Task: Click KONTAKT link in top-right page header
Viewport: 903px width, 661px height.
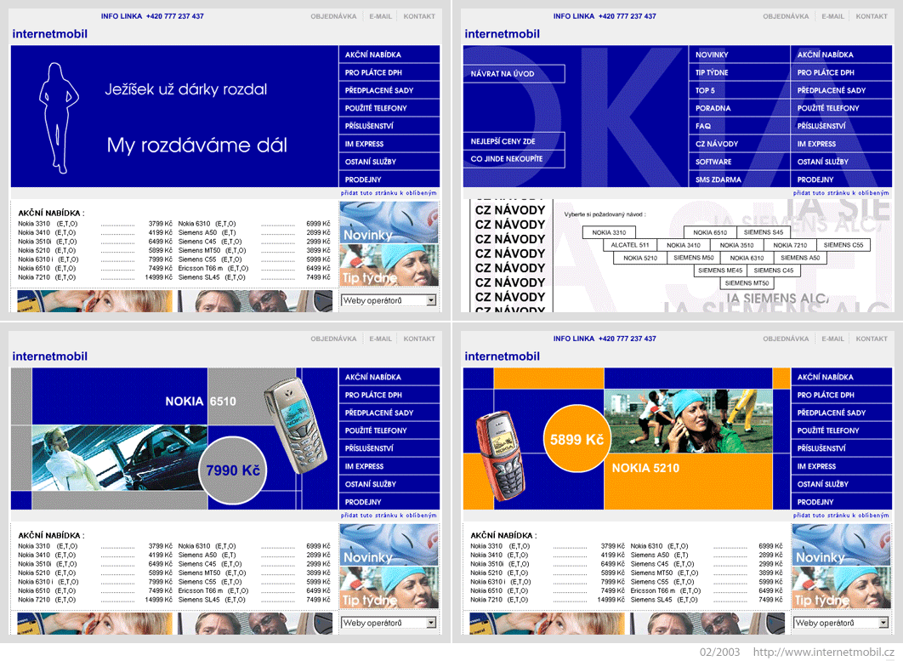Action: coord(872,16)
